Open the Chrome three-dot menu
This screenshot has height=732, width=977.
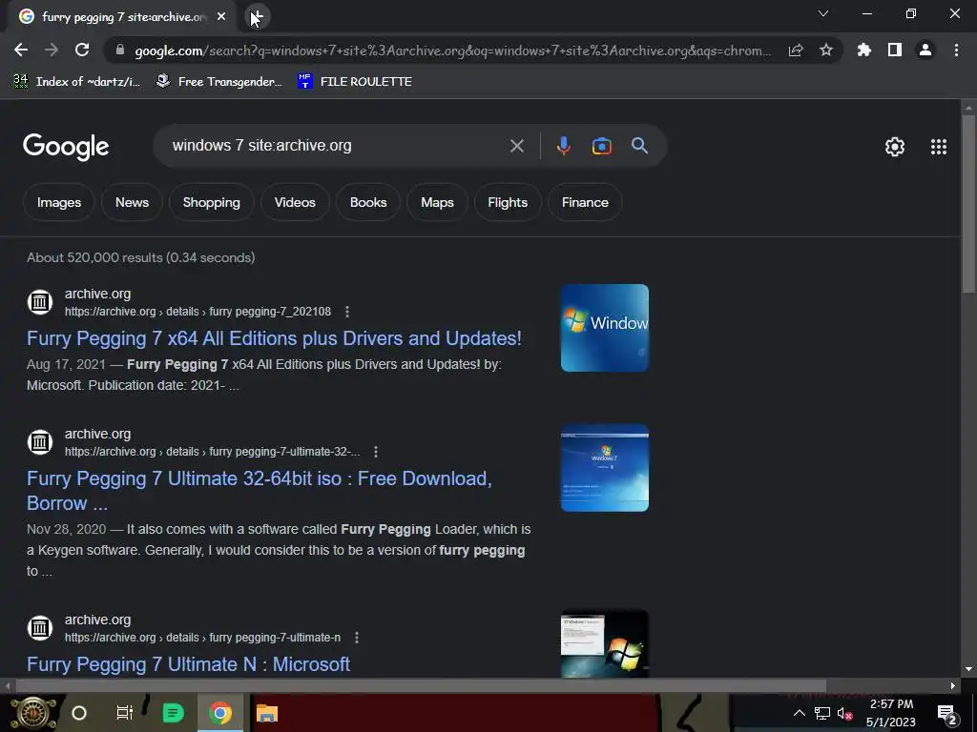tap(956, 50)
